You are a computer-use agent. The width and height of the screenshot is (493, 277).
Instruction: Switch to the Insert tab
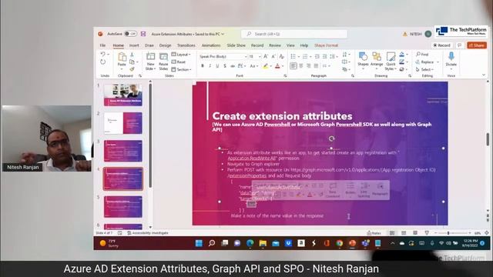134,45
